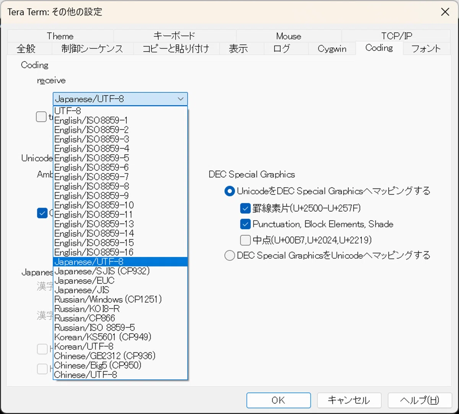Choose English/ISO8859-5 entry
Screen dimensions: 459x414
point(120,158)
